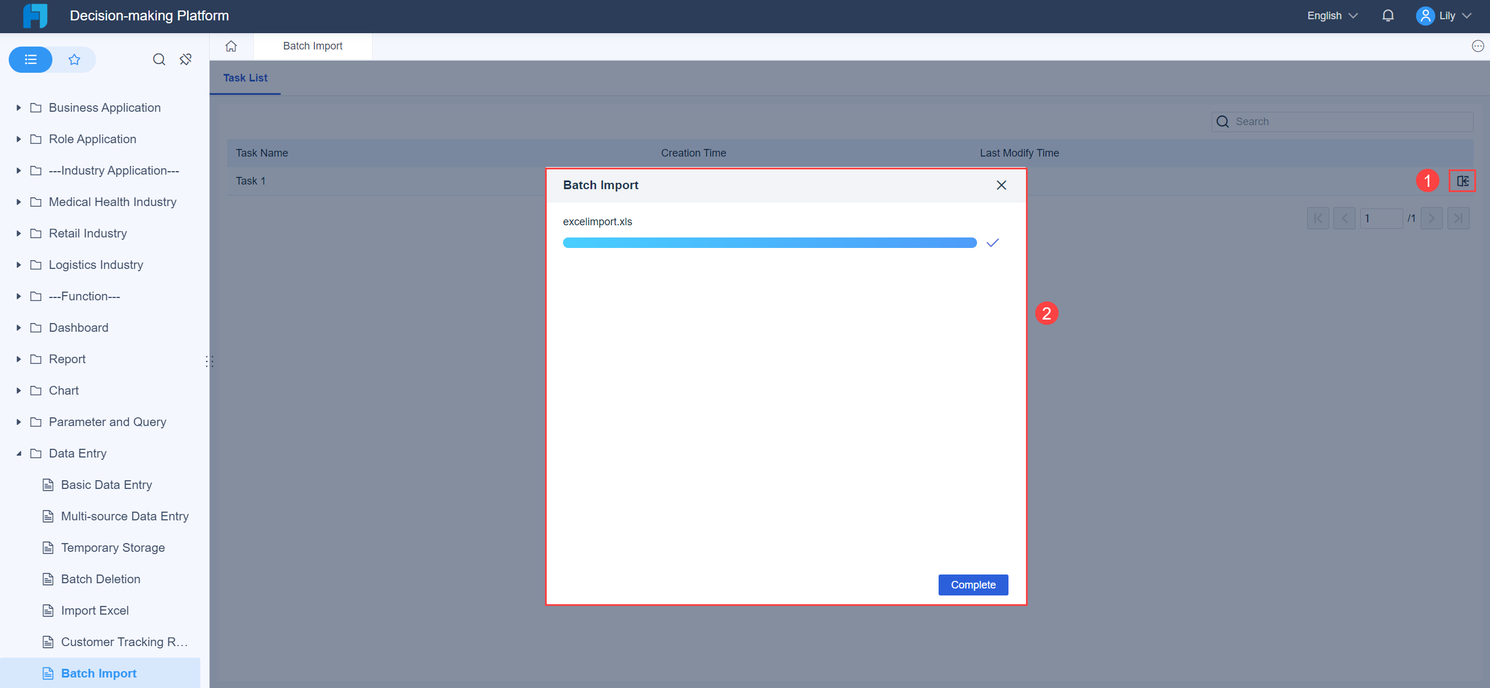Click the Search input field above the table
Image resolution: width=1490 pixels, height=688 pixels.
tap(1339, 122)
